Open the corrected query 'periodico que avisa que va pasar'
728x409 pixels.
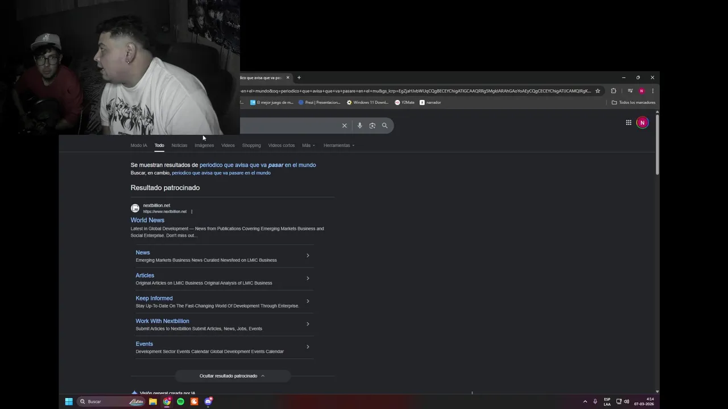(x=258, y=165)
